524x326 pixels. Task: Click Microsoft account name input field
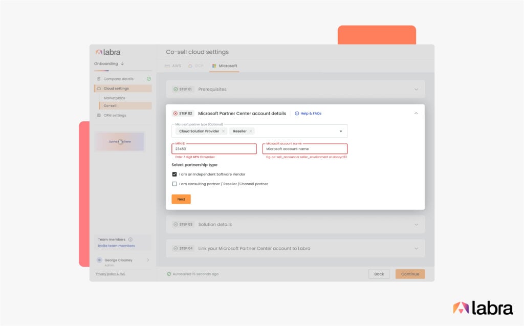tap(305, 149)
